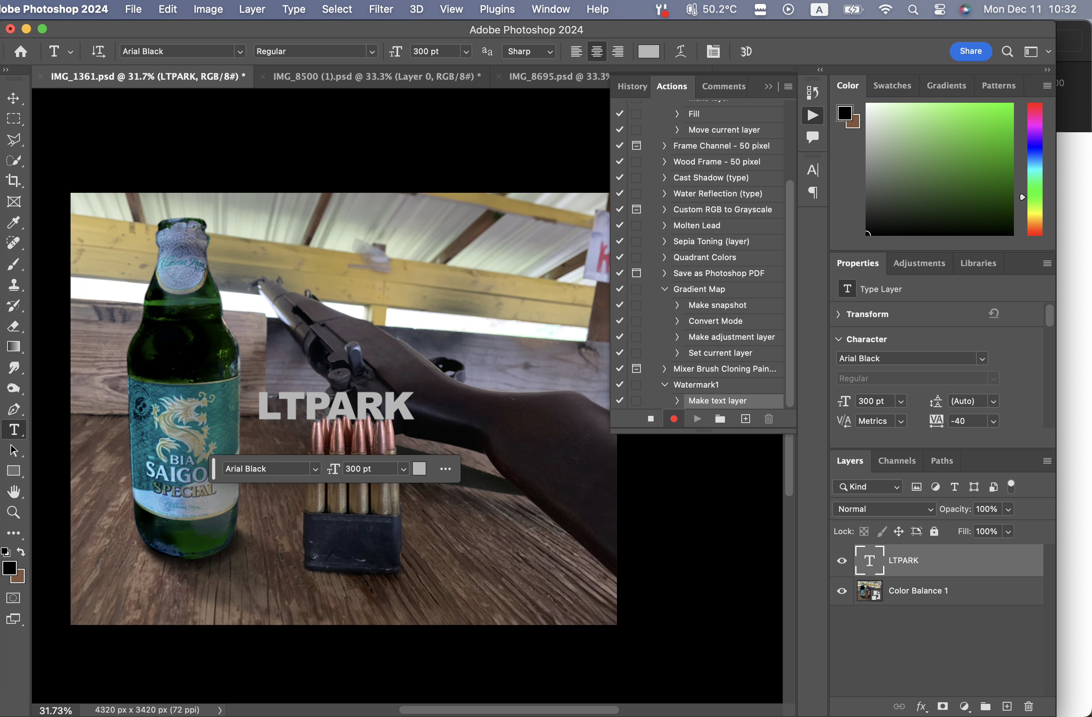Switch to the Channels tab
The width and height of the screenshot is (1092, 717).
click(897, 461)
